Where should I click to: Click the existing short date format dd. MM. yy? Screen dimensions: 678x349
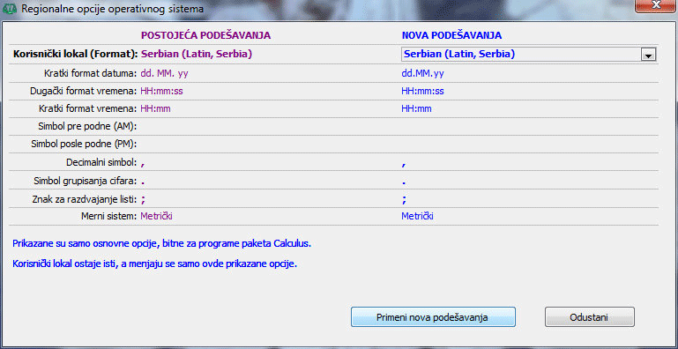[x=164, y=73]
